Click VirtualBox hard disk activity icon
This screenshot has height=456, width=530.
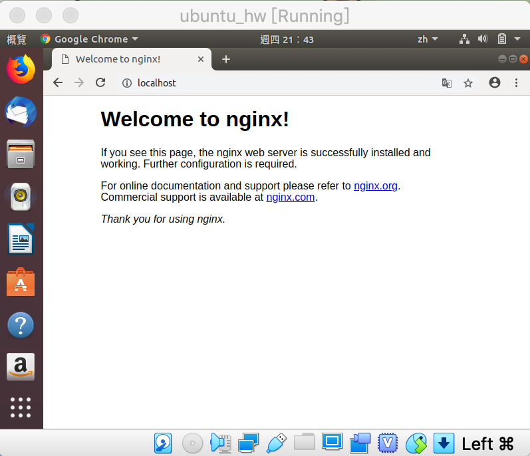pyautogui.click(x=163, y=443)
